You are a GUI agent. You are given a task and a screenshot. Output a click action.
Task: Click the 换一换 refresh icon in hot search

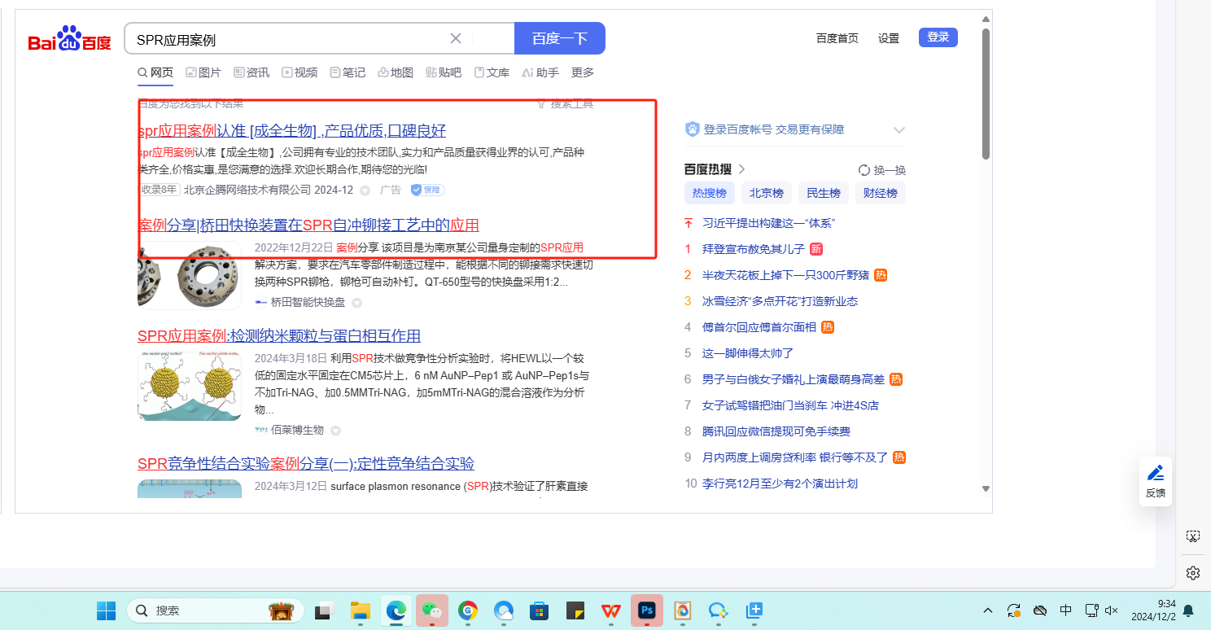864,170
